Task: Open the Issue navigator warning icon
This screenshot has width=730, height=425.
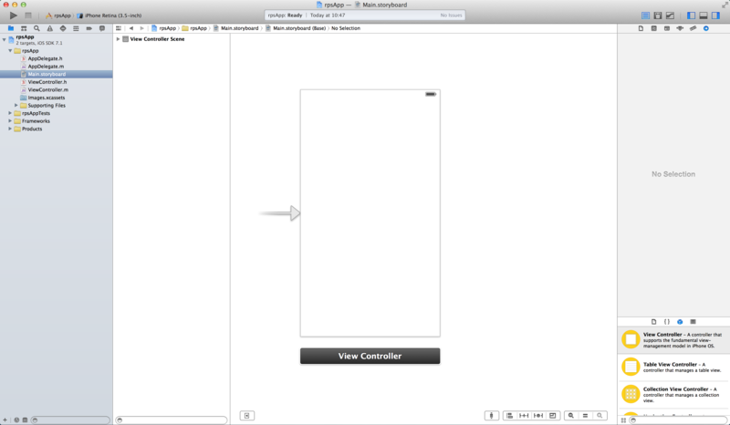Action: [x=50, y=28]
